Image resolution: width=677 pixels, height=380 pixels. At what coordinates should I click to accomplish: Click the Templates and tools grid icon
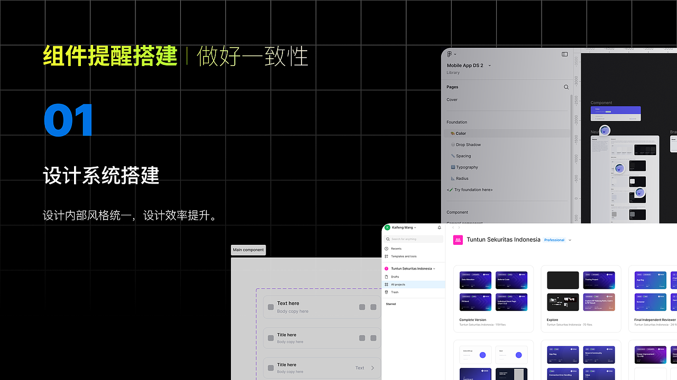pos(387,256)
